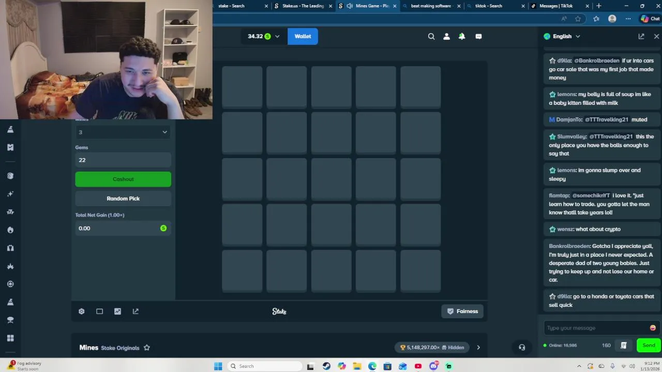Open the Fairness dialog
Viewport: 662px width, 372px height.
(x=462, y=311)
